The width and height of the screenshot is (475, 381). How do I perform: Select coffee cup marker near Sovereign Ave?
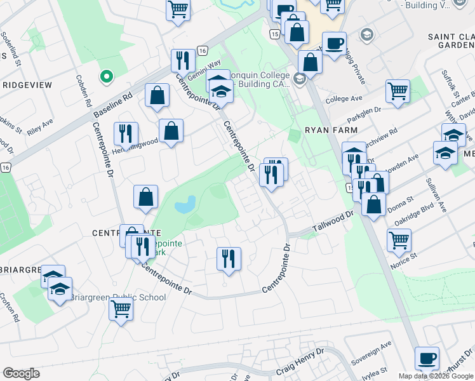coord(427,361)
